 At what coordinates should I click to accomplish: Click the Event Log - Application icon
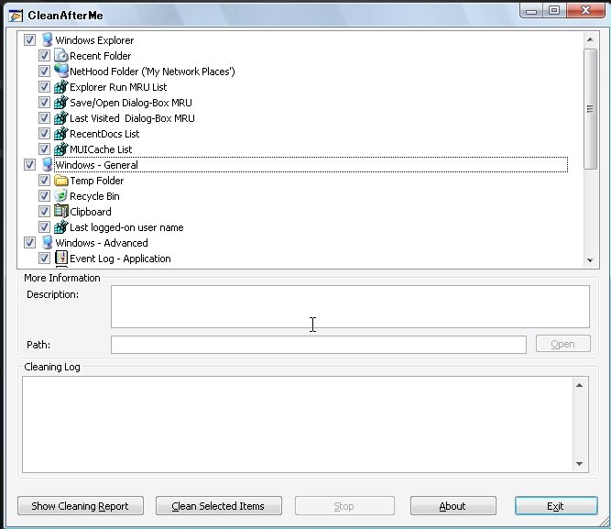pyautogui.click(x=61, y=259)
